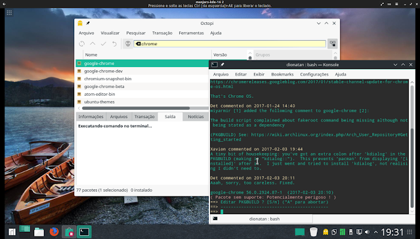Viewport: 420px width, 239px height.
Task: Click the Octopi ghost icon in title bar
Action: pyautogui.click(x=80, y=24)
